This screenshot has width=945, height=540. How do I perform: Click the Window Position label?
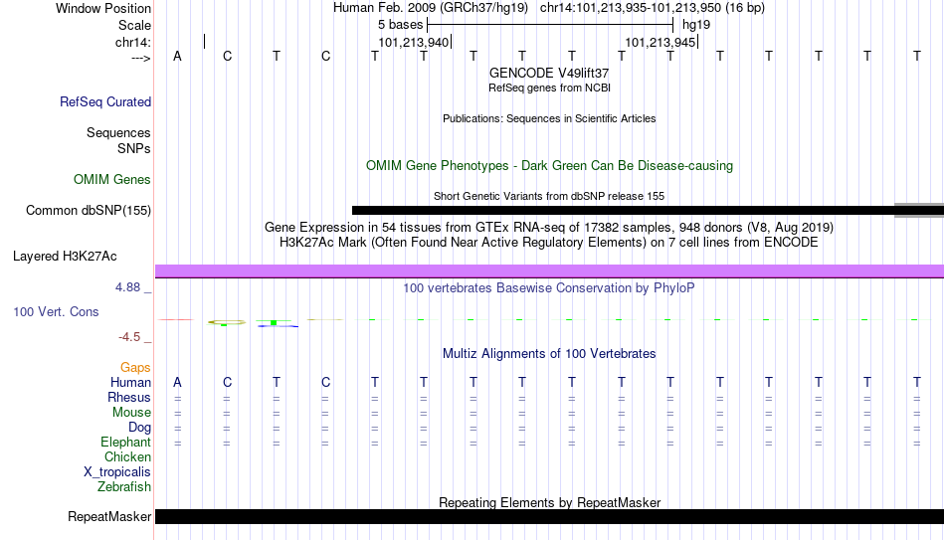103,8
